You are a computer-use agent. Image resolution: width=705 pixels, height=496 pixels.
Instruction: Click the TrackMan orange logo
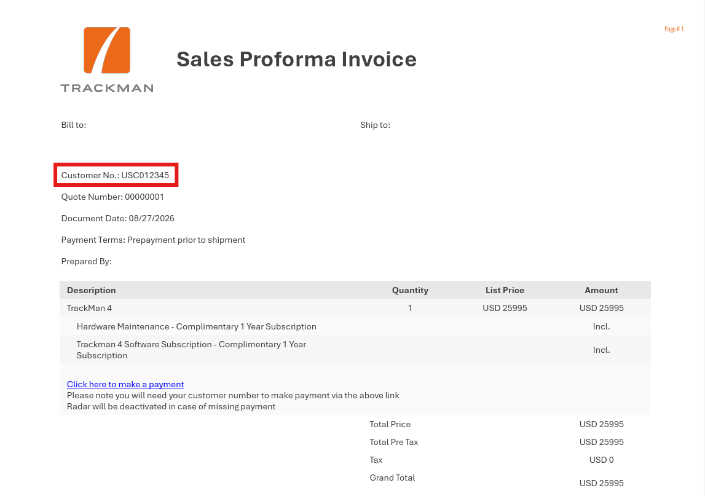(107, 50)
